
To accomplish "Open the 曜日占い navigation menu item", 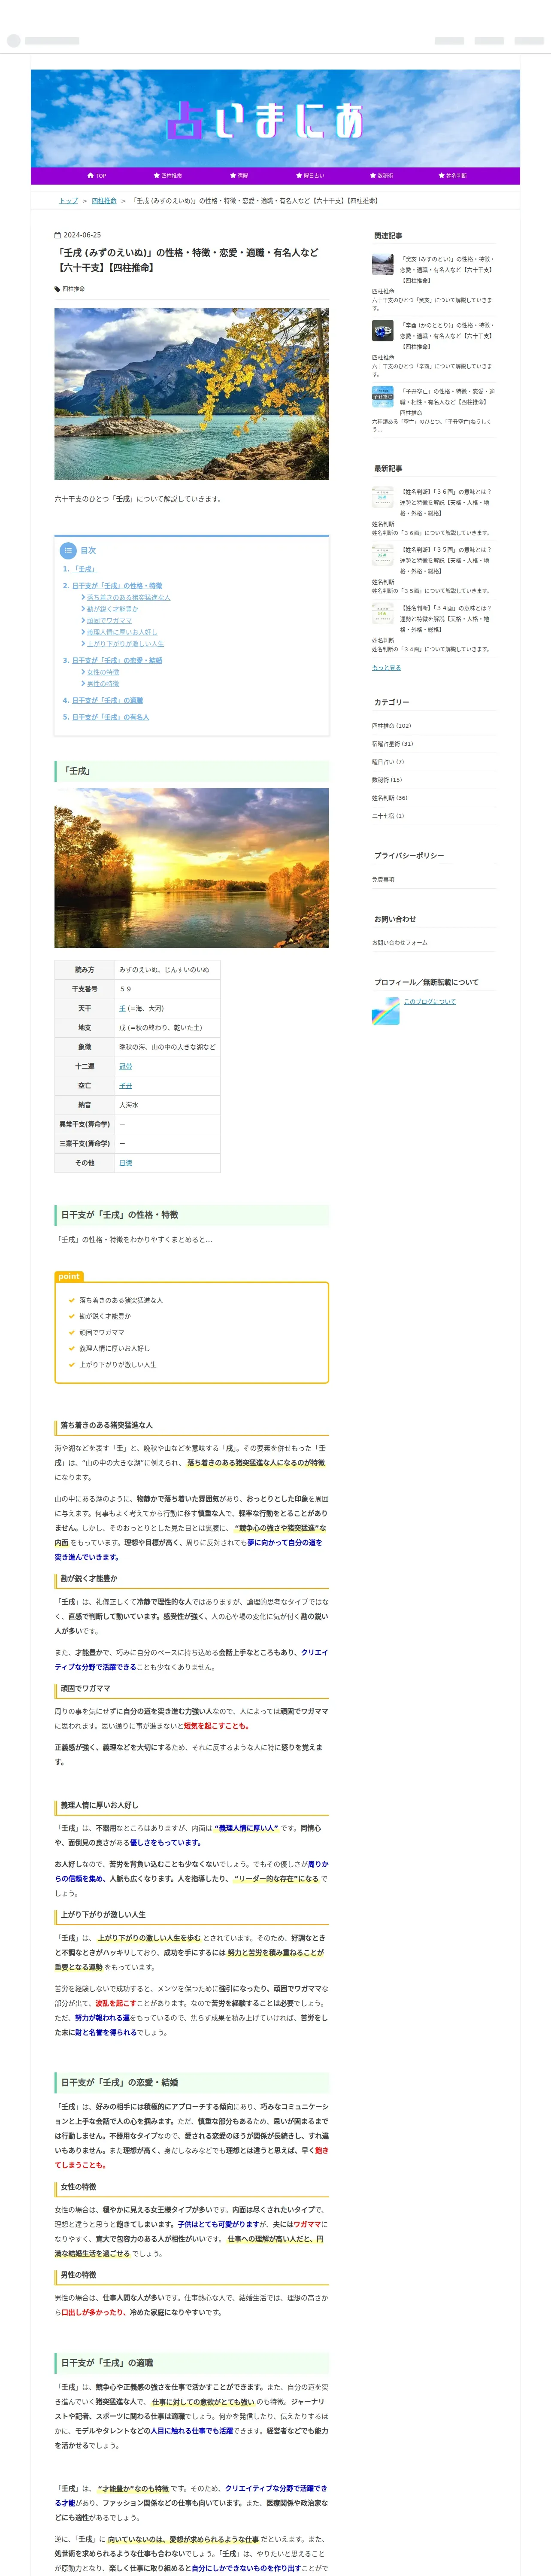I will coord(310,175).
